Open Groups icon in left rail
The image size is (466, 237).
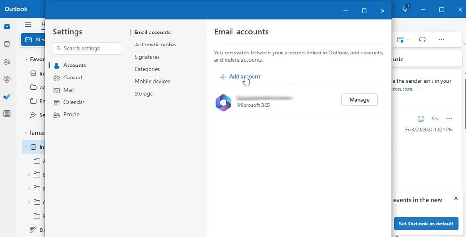point(7,79)
